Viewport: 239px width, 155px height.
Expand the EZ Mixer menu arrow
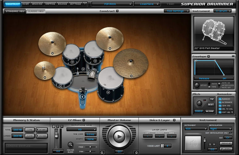(x=84, y=120)
